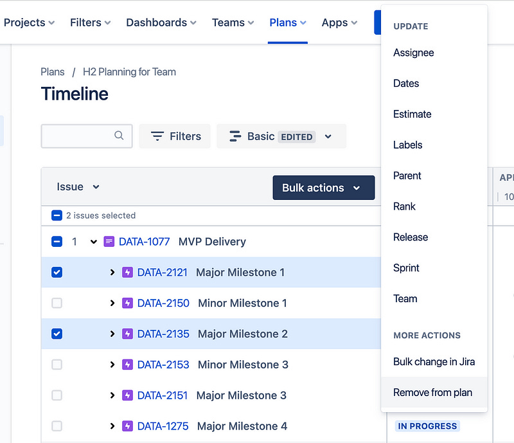Click the EDITED badge on Basic view
This screenshot has height=443, width=514.
[x=297, y=137]
